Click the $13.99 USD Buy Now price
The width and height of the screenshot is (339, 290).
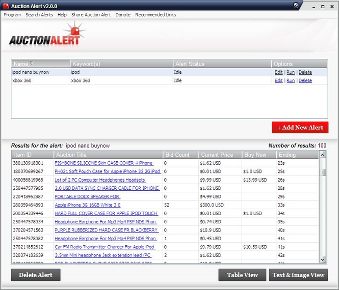click(255, 180)
